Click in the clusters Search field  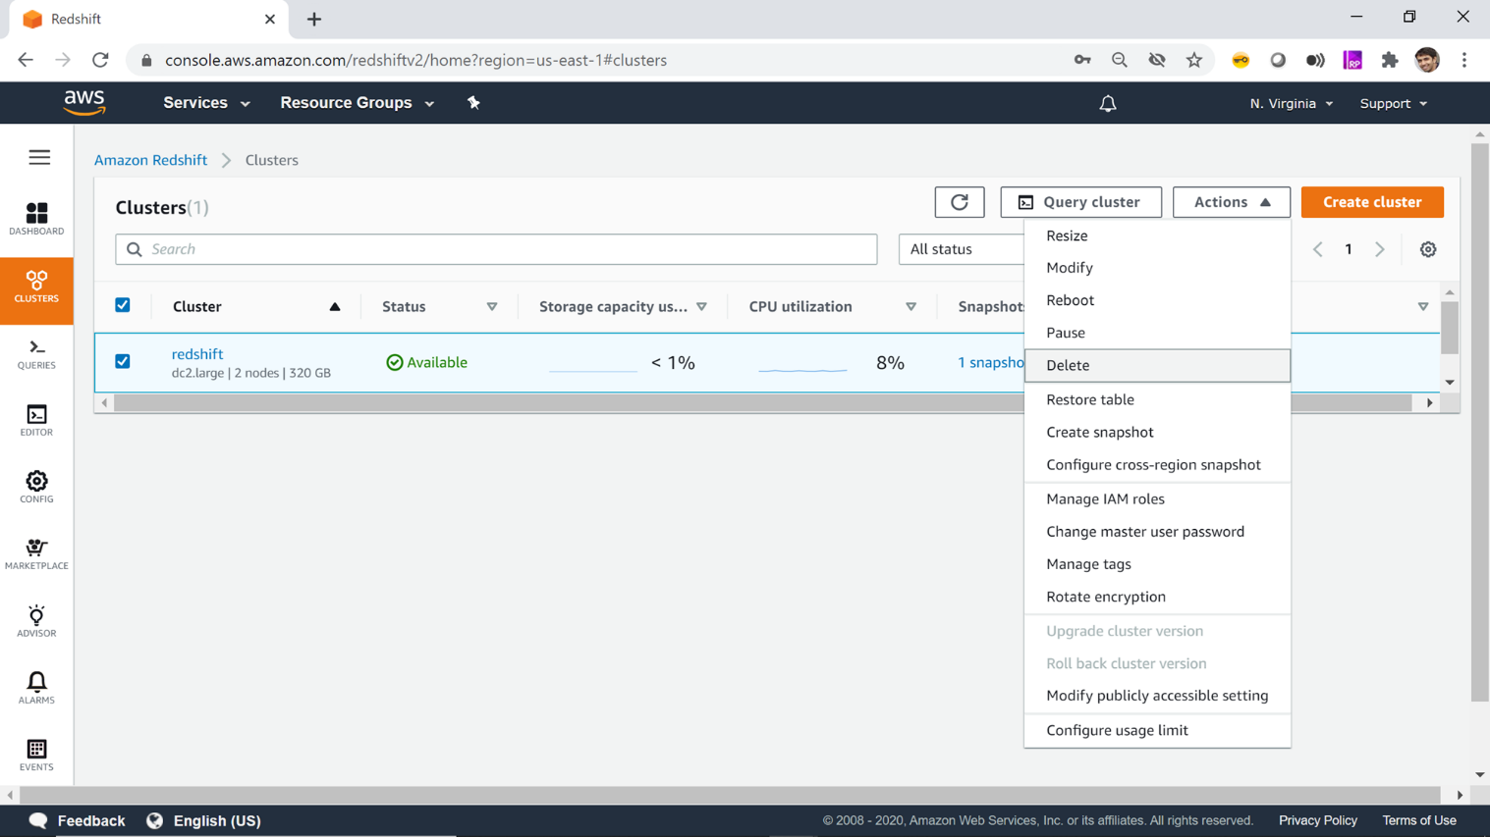pyautogui.click(x=496, y=249)
